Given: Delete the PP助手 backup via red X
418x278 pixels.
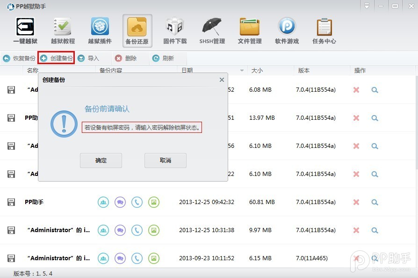Looking at the screenshot, I should tap(356, 202).
